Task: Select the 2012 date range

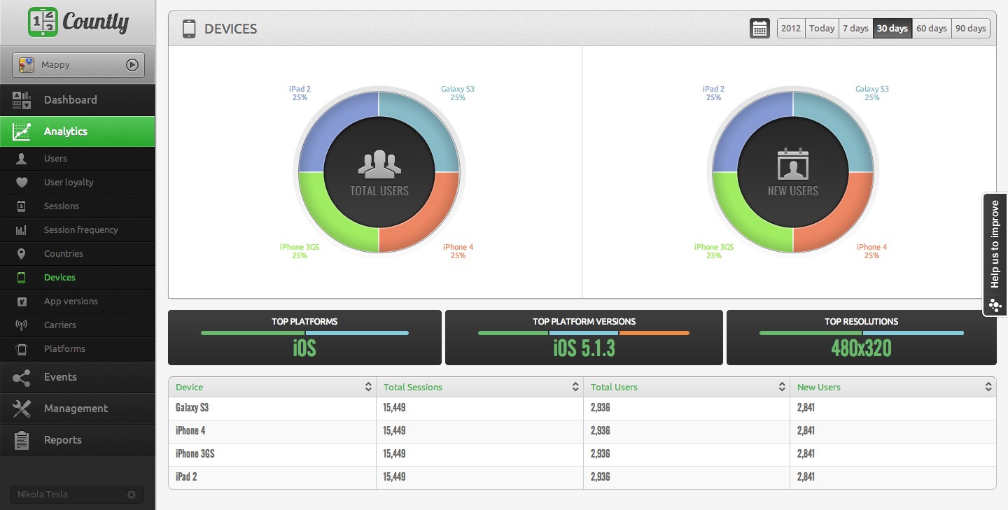Action: (x=791, y=29)
